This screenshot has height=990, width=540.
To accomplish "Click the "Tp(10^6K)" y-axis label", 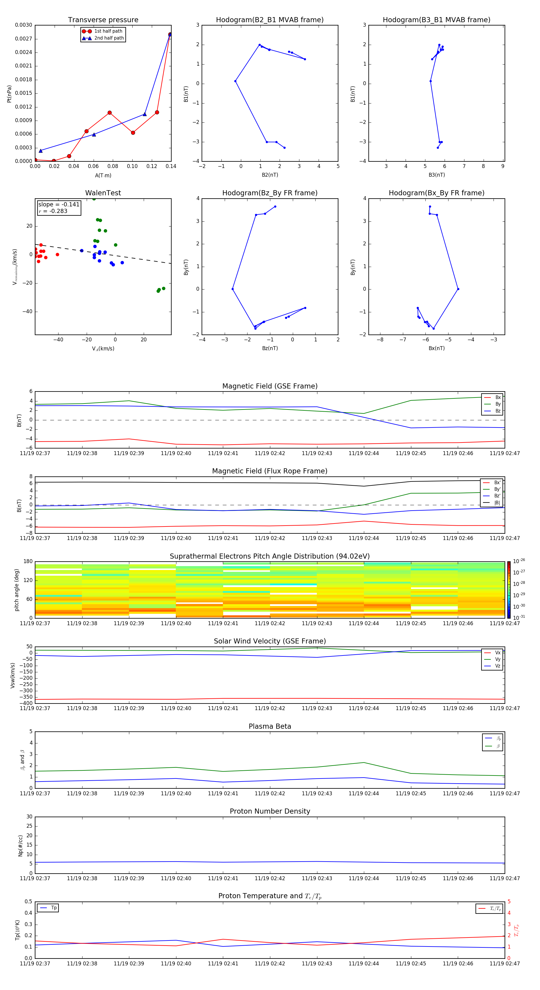I will pos(17,930).
